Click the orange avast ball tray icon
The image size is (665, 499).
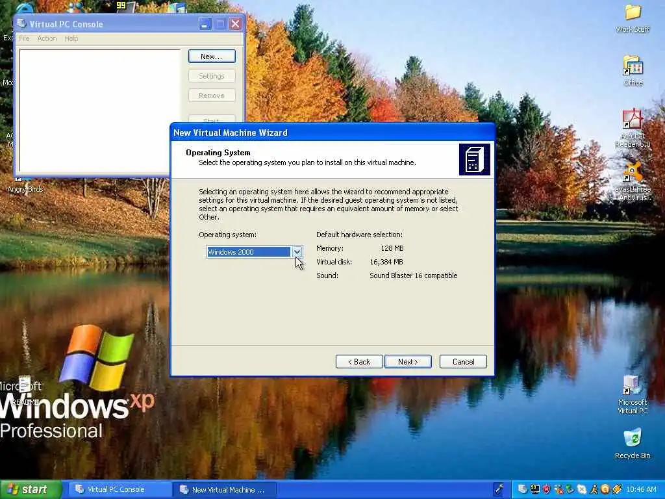tap(605, 489)
